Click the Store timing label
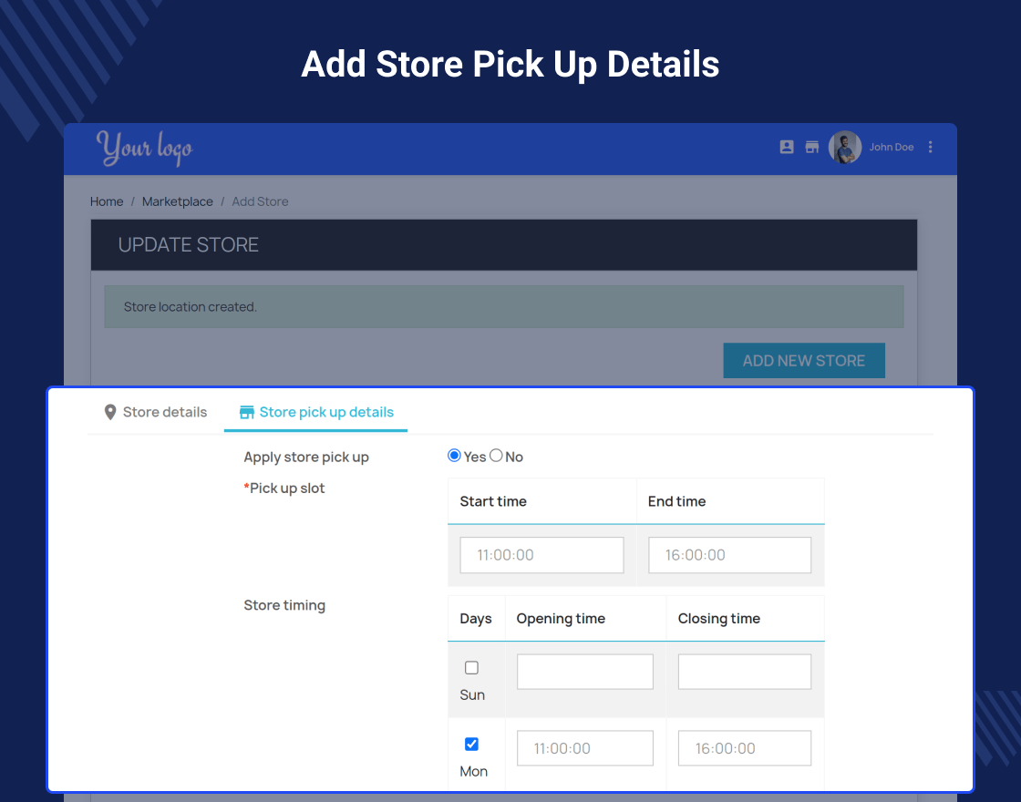The height and width of the screenshot is (802, 1021). point(284,605)
